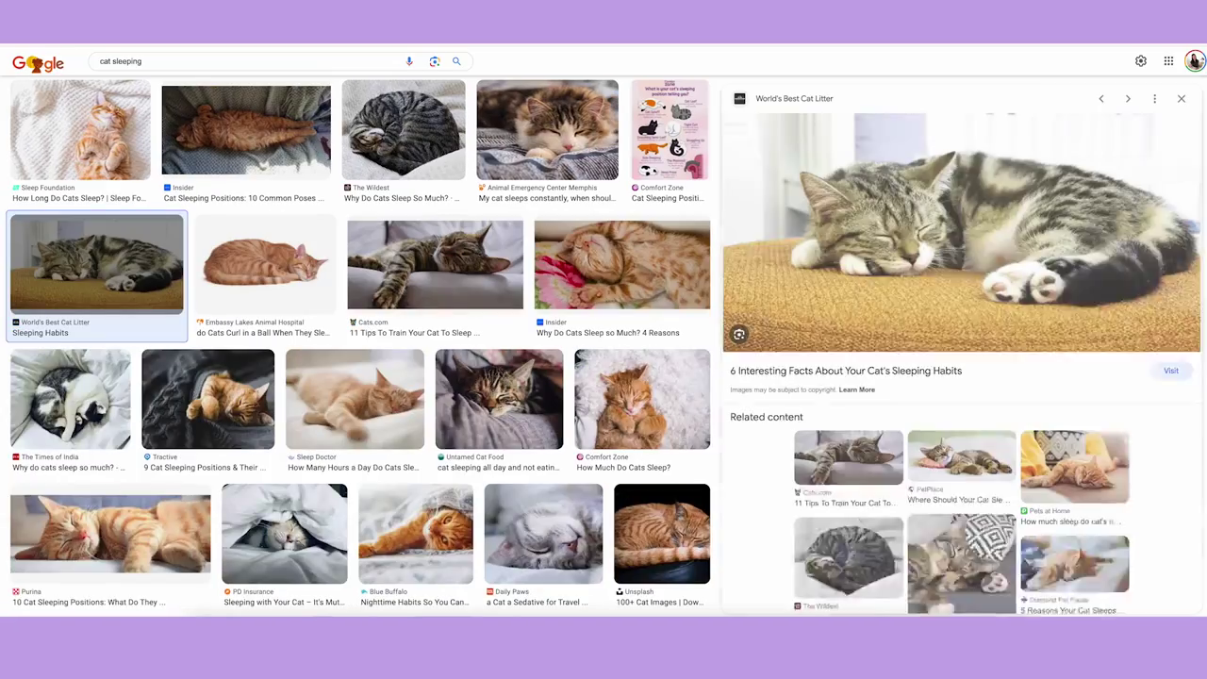Open three-dot more options menu in preview
Image resolution: width=1207 pixels, height=679 pixels.
tap(1154, 99)
